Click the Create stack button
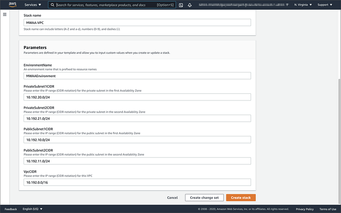 click(241, 198)
